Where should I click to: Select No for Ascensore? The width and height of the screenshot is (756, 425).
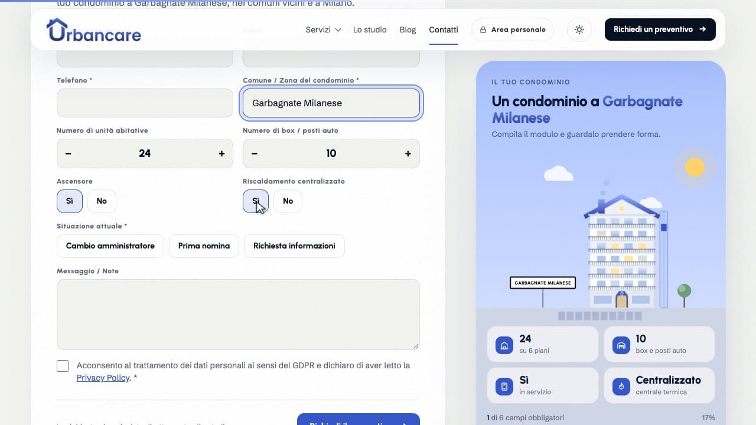coord(102,201)
